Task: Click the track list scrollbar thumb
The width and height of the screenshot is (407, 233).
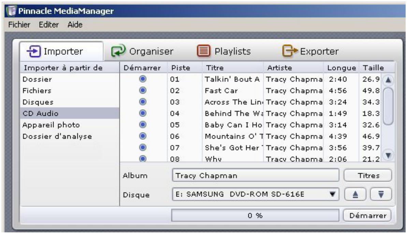Action: pos(388,106)
